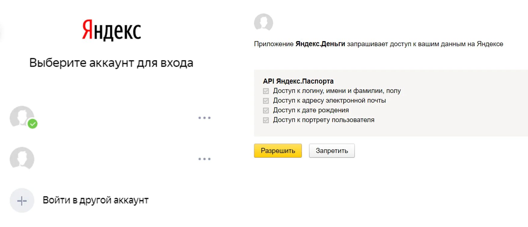This screenshot has height=227, width=528.
Task: Toggle checkbox 'Доступ к адресу электронной почты'
Action: [266, 101]
